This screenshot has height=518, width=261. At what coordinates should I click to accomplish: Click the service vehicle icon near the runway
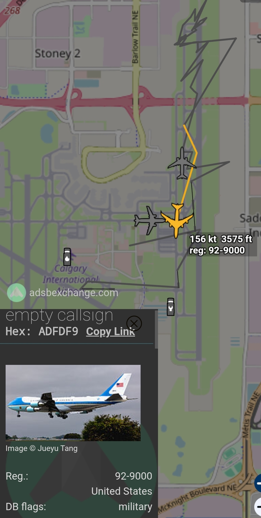[171, 307]
